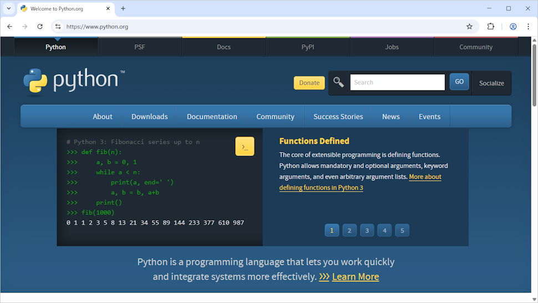Open the Downloads menu
The width and height of the screenshot is (538, 303).
[150, 117]
